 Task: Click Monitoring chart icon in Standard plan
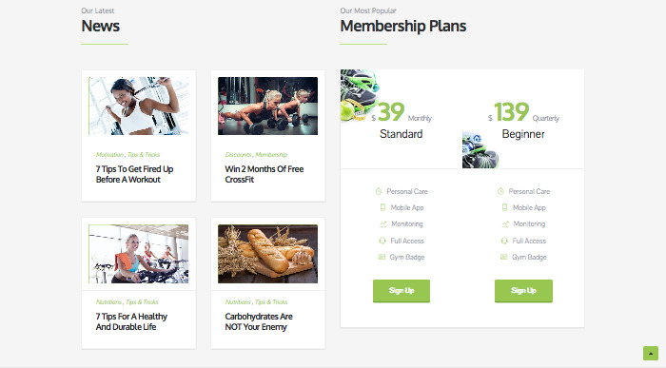pyautogui.click(x=383, y=223)
